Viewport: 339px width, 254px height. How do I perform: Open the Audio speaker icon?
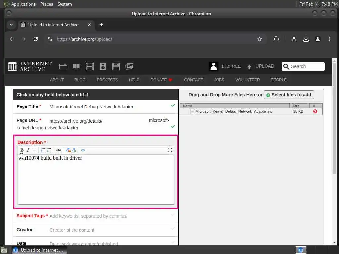pyautogui.click(x=103, y=66)
